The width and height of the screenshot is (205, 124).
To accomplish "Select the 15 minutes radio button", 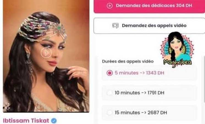I will coord(110,113).
